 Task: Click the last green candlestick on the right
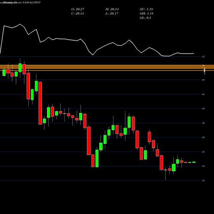(x=194, y=162)
